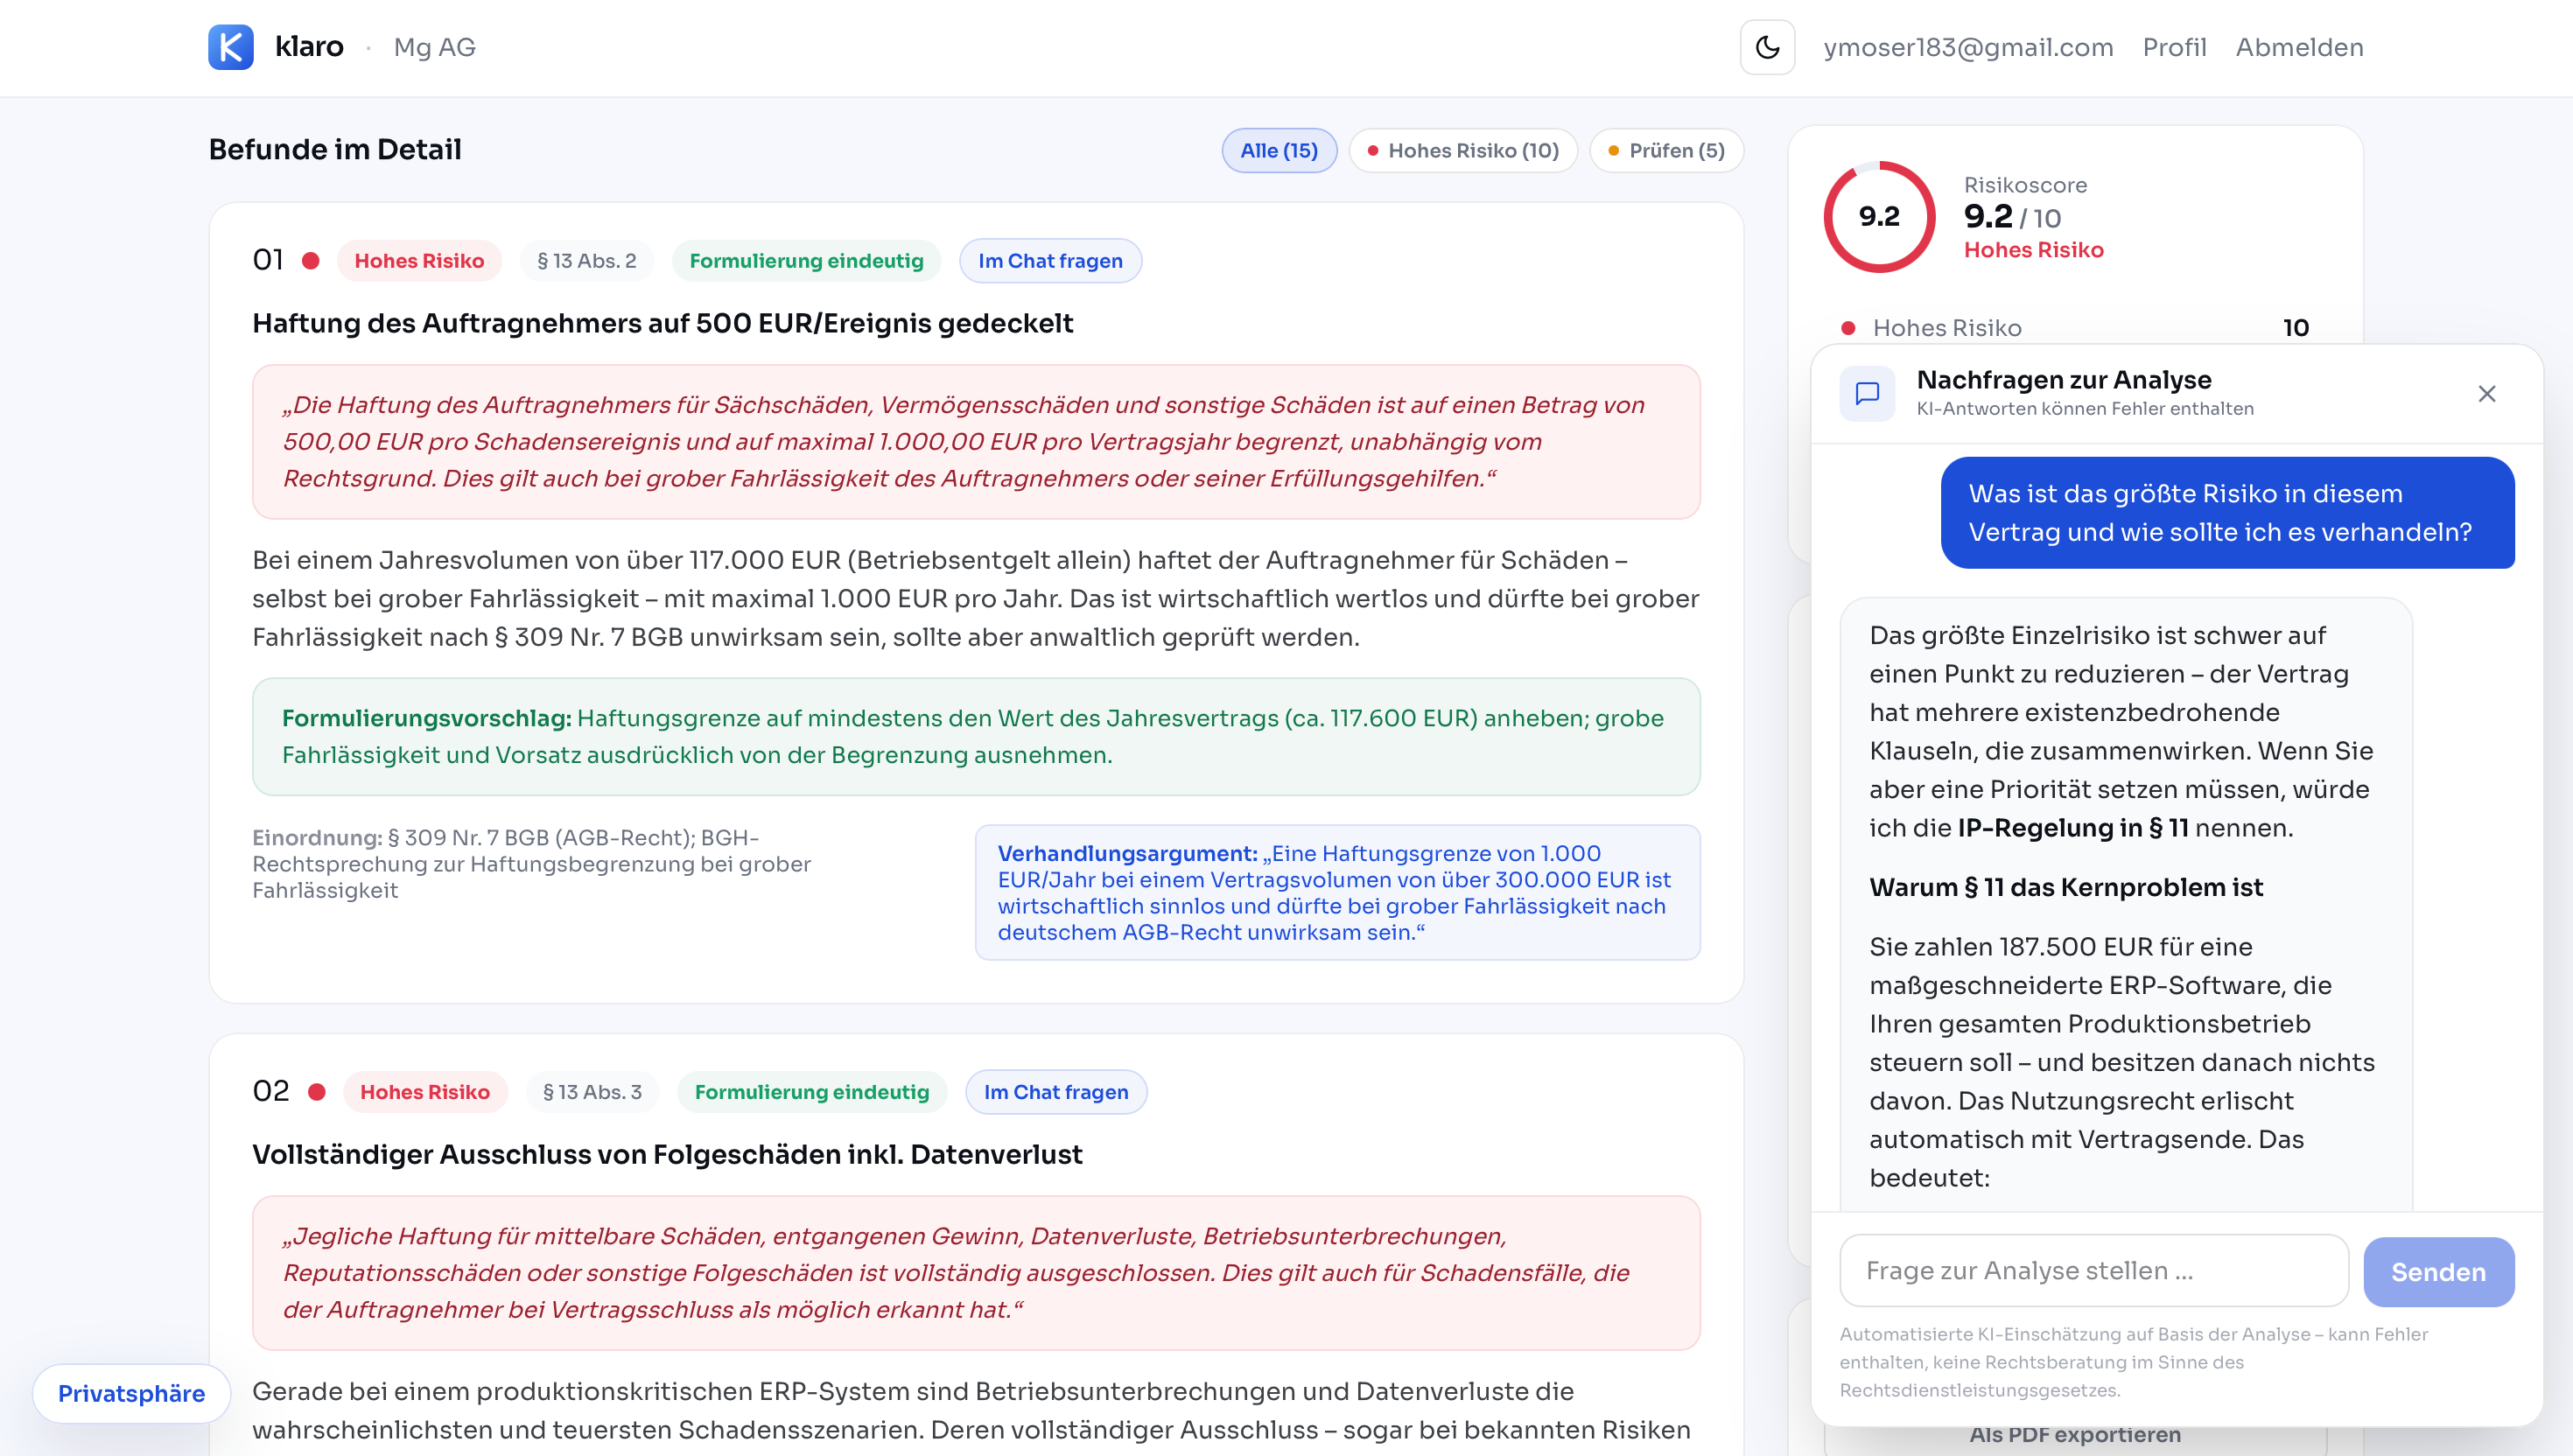Filter findings by Prüfen (5)
Screen dimensions: 2573x1456
click(1666, 150)
